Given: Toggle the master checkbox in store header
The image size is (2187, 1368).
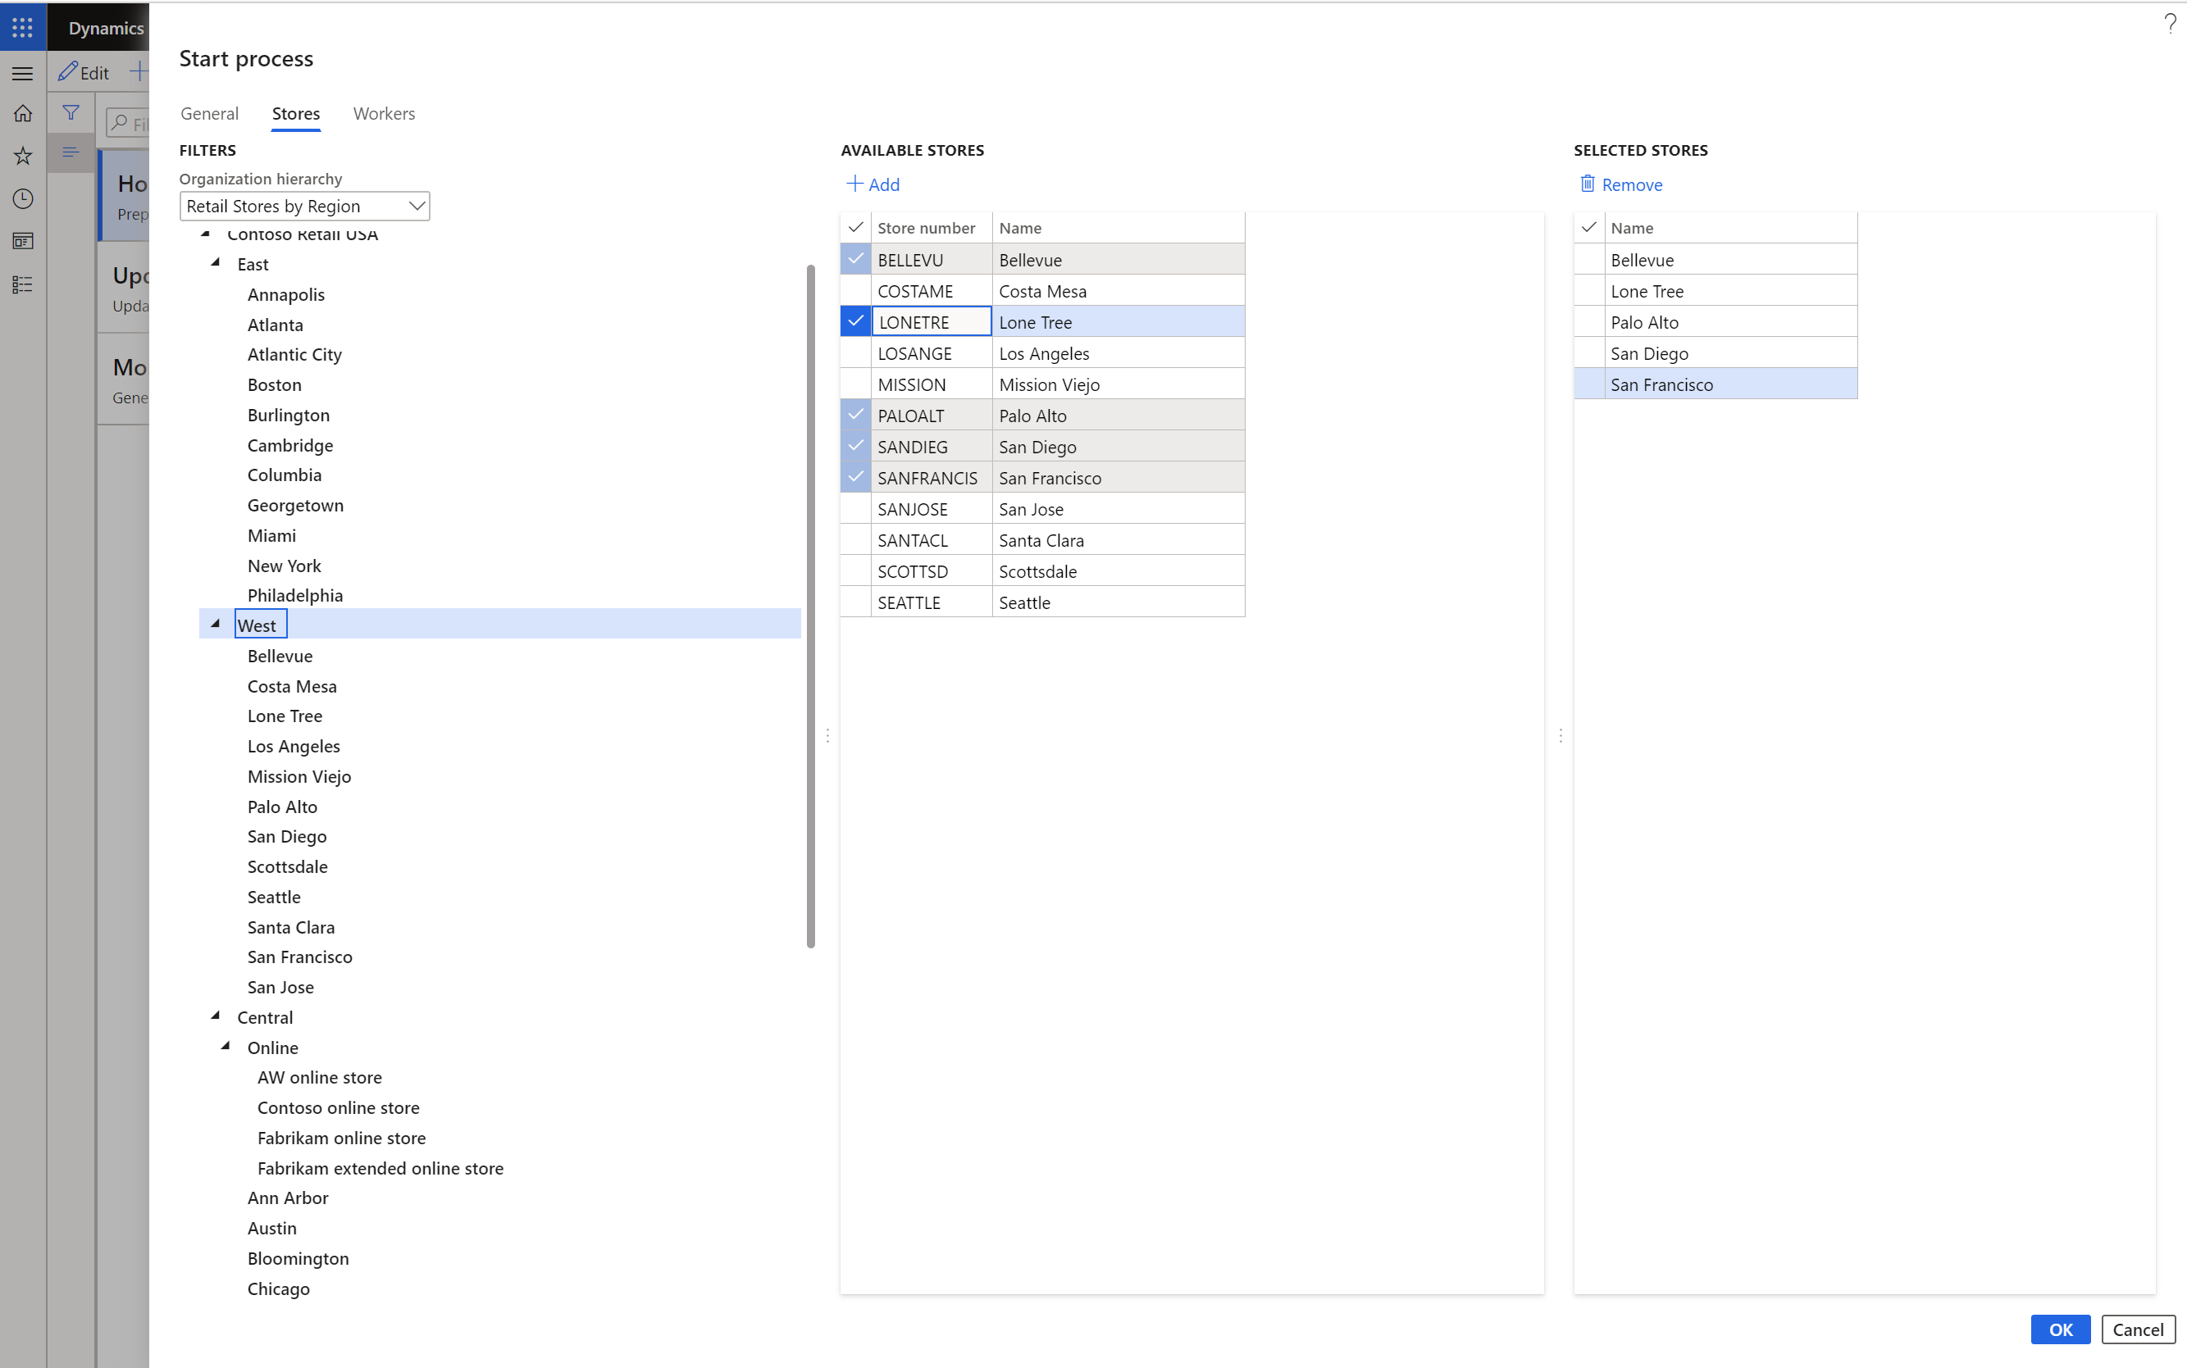Looking at the screenshot, I should 854,227.
